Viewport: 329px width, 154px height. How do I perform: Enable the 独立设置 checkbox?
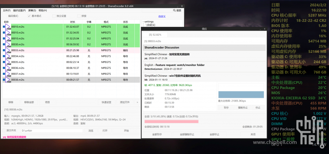tap(54, 16)
